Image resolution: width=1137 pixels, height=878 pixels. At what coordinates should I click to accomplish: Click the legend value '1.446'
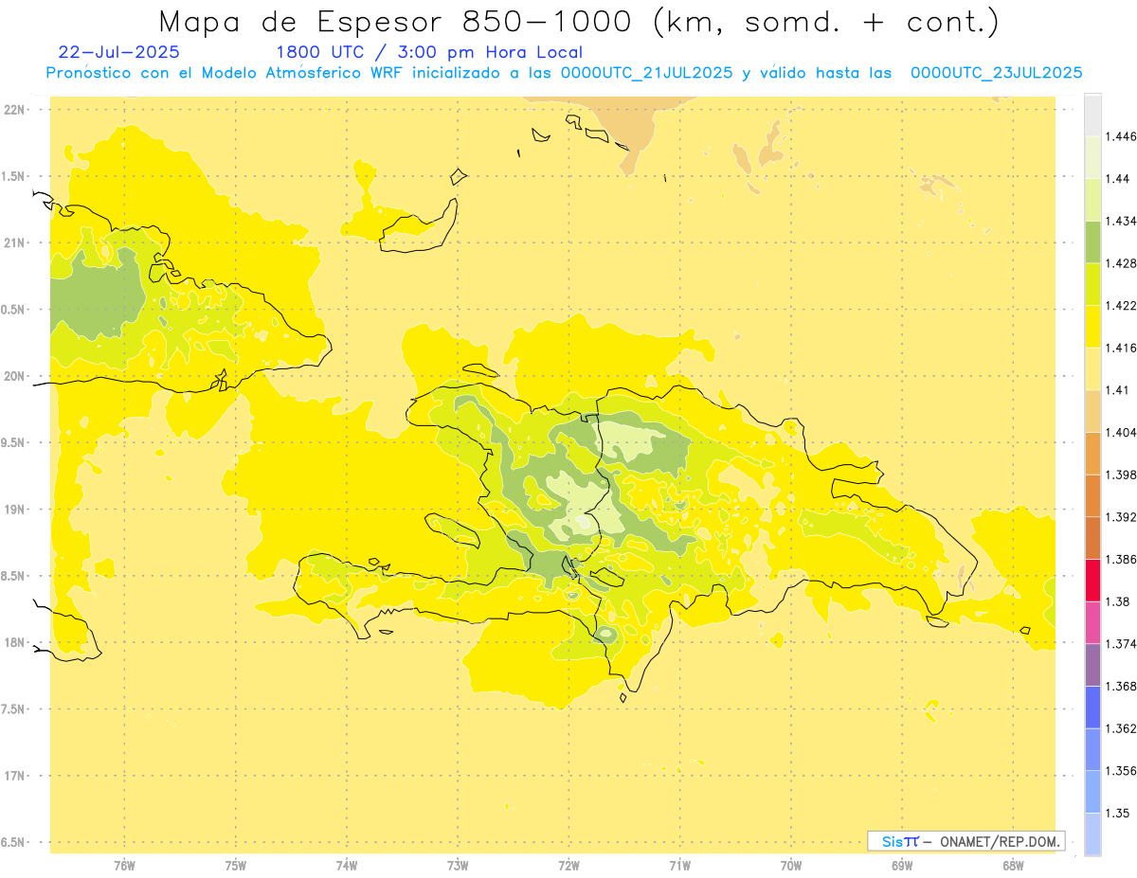[x=1120, y=136]
